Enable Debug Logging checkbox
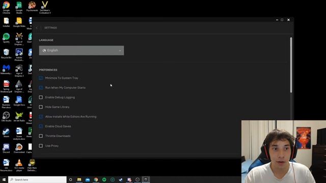326x183 pixels. (41, 97)
